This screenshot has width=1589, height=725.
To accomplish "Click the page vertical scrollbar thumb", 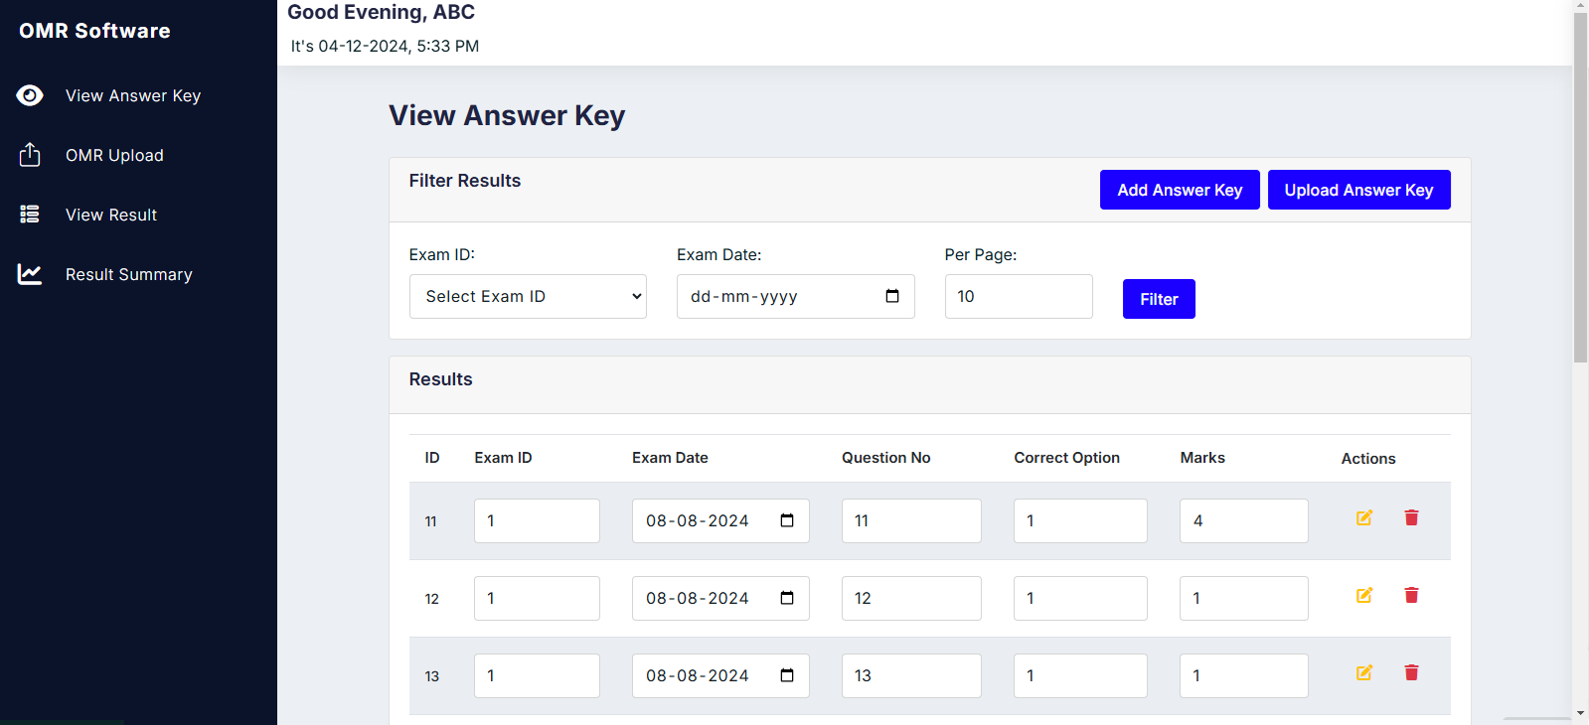I will click(1580, 187).
